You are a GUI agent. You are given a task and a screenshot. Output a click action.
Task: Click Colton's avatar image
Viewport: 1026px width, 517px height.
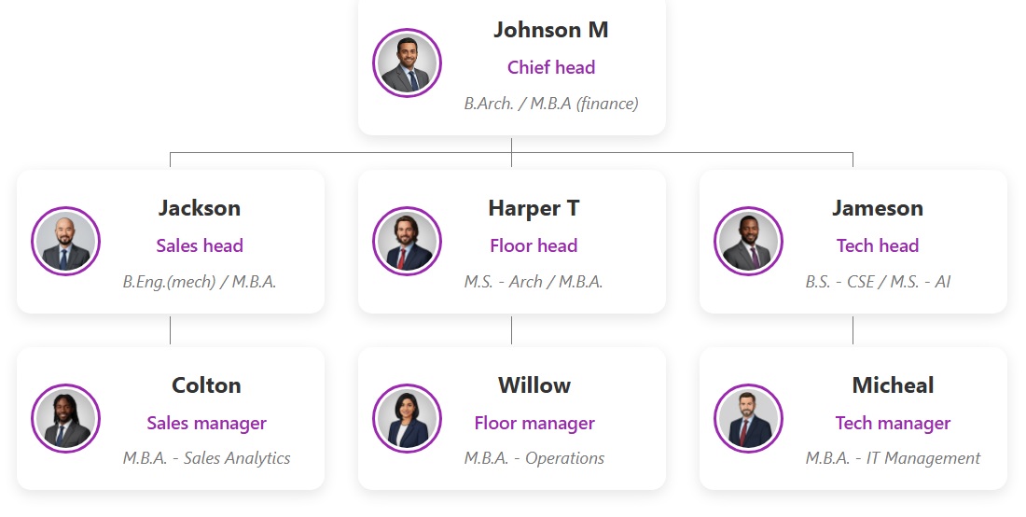[65, 419]
